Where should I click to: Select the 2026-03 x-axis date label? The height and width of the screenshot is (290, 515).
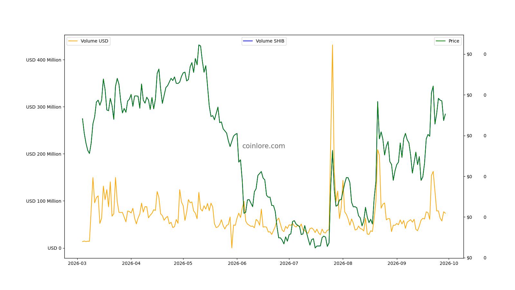pyautogui.click(x=77, y=263)
